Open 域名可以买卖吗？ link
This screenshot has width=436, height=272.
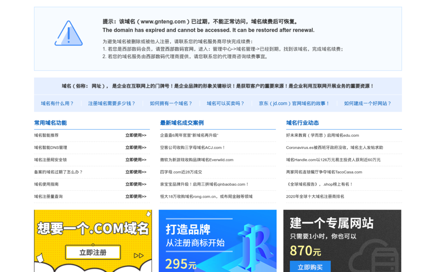(x=225, y=103)
